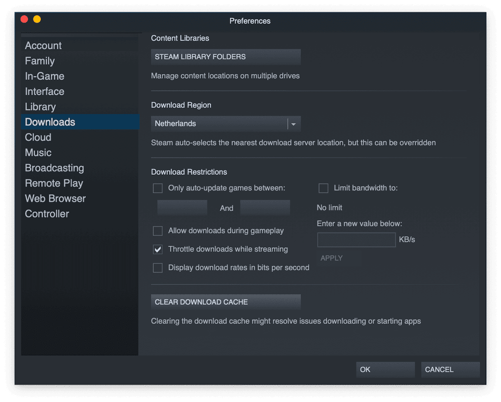
Task: View Remote Play preferences
Action: 54,183
